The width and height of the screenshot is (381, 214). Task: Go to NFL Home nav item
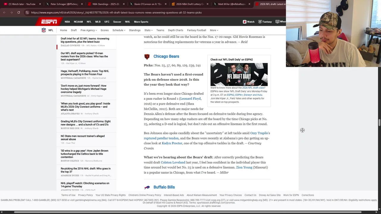[x=63, y=30]
